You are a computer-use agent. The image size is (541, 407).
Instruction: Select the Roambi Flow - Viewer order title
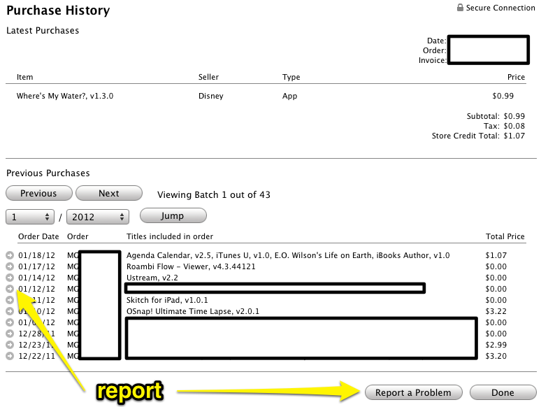coord(191,266)
